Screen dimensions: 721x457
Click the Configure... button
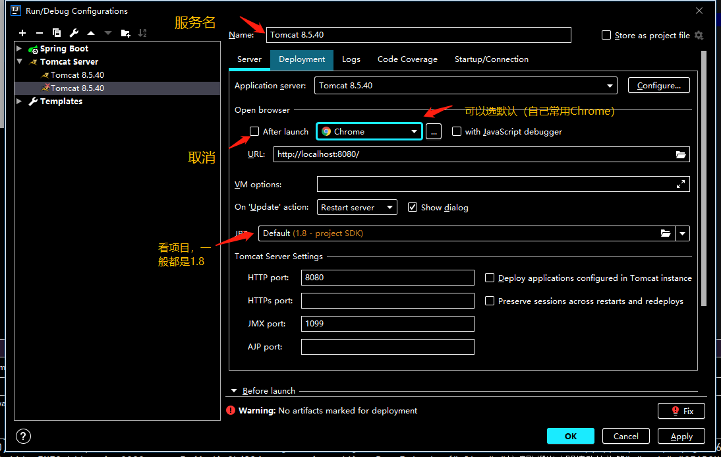(x=659, y=86)
